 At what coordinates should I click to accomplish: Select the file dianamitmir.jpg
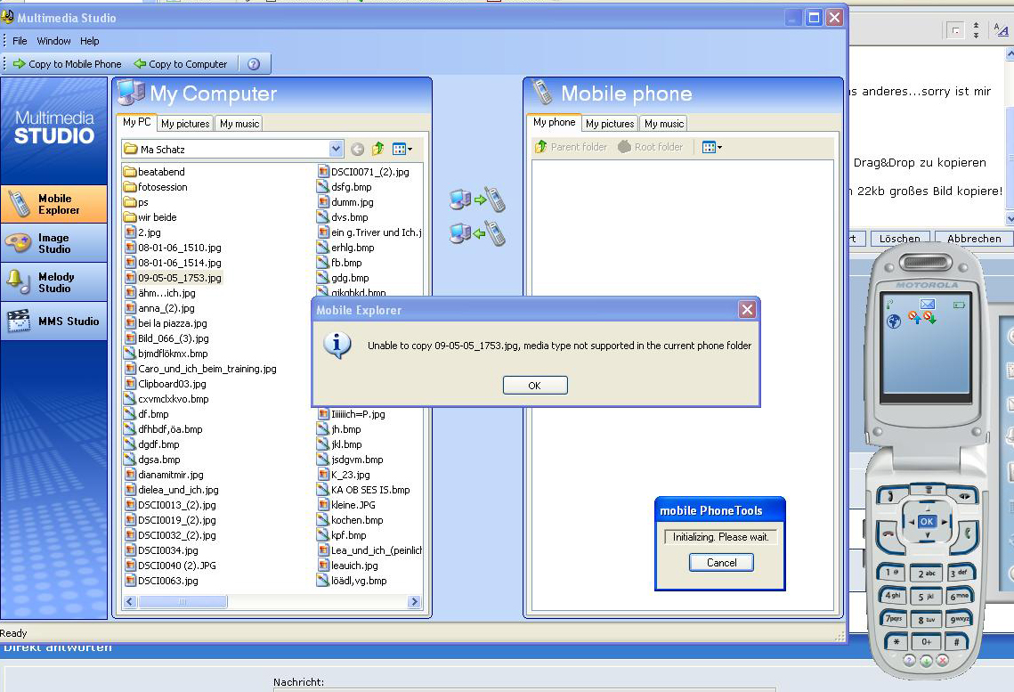(x=165, y=475)
